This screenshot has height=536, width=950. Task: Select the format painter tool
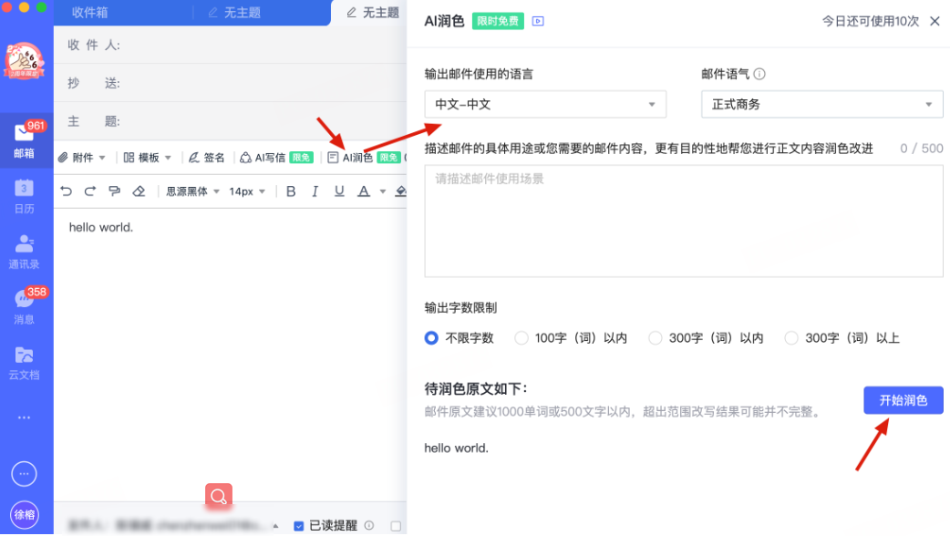coord(115,191)
